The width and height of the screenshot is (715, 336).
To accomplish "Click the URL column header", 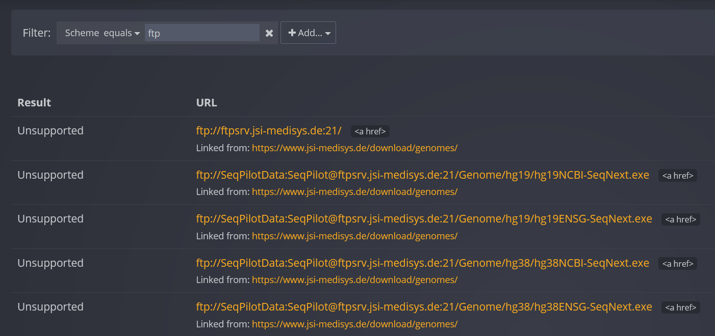I will (x=206, y=102).
